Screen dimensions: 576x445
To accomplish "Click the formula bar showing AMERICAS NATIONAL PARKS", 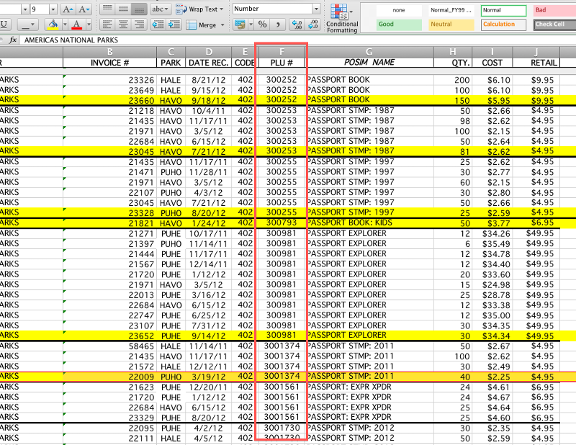I will coord(297,40).
